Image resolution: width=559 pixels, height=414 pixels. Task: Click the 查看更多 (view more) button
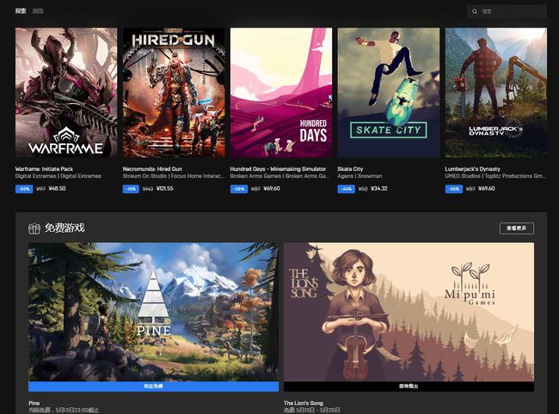pos(517,228)
